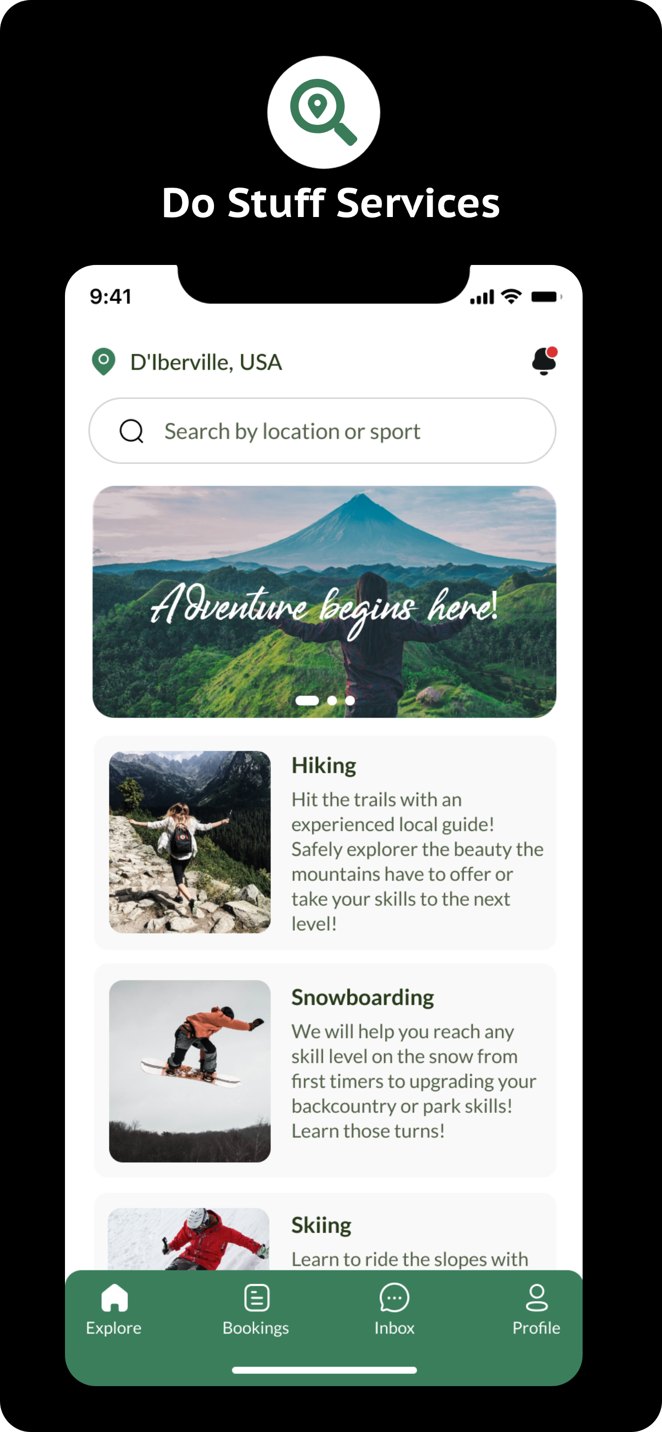Viewport: 662px width, 1432px height.
Task: Tap the Hiking photo thumbnail
Action: tap(190, 842)
